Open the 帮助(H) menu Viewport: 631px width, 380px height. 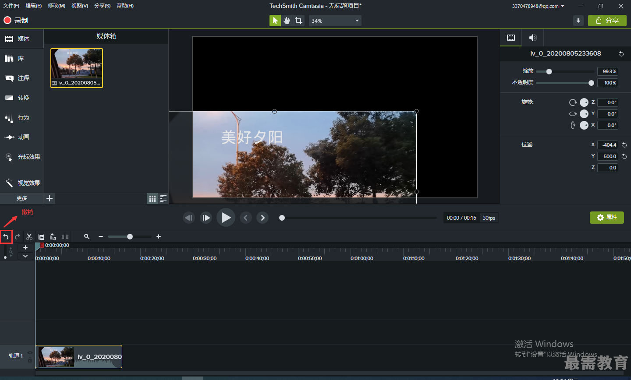point(125,6)
